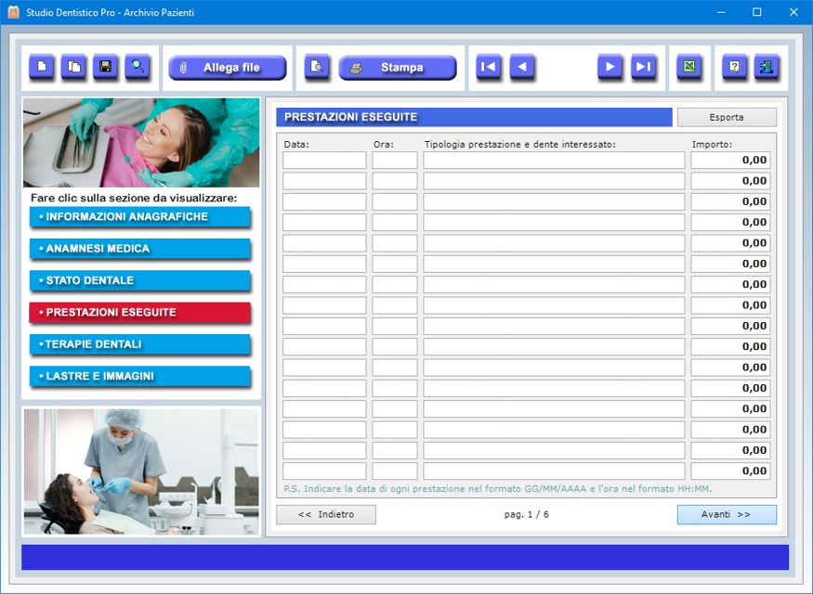Screen dimensions: 813x594
Task: Open Terapie Dentali section
Action: 140,344
